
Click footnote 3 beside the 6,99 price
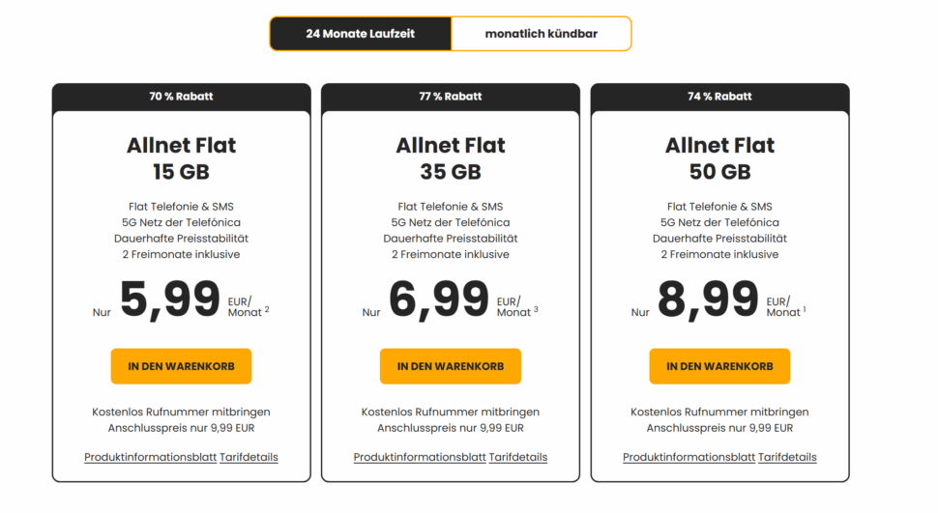[536, 309]
